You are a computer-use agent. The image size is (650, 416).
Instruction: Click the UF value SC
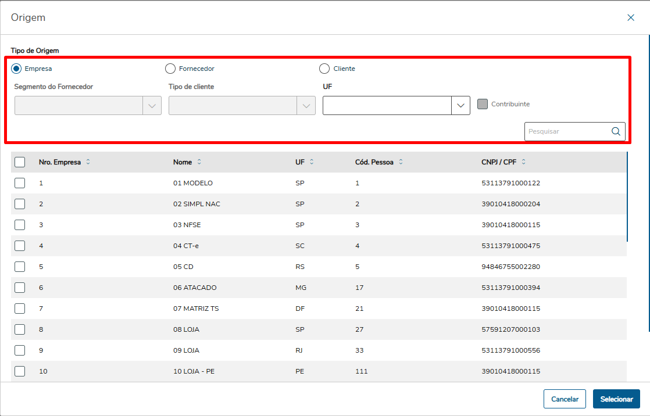(x=300, y=246)
